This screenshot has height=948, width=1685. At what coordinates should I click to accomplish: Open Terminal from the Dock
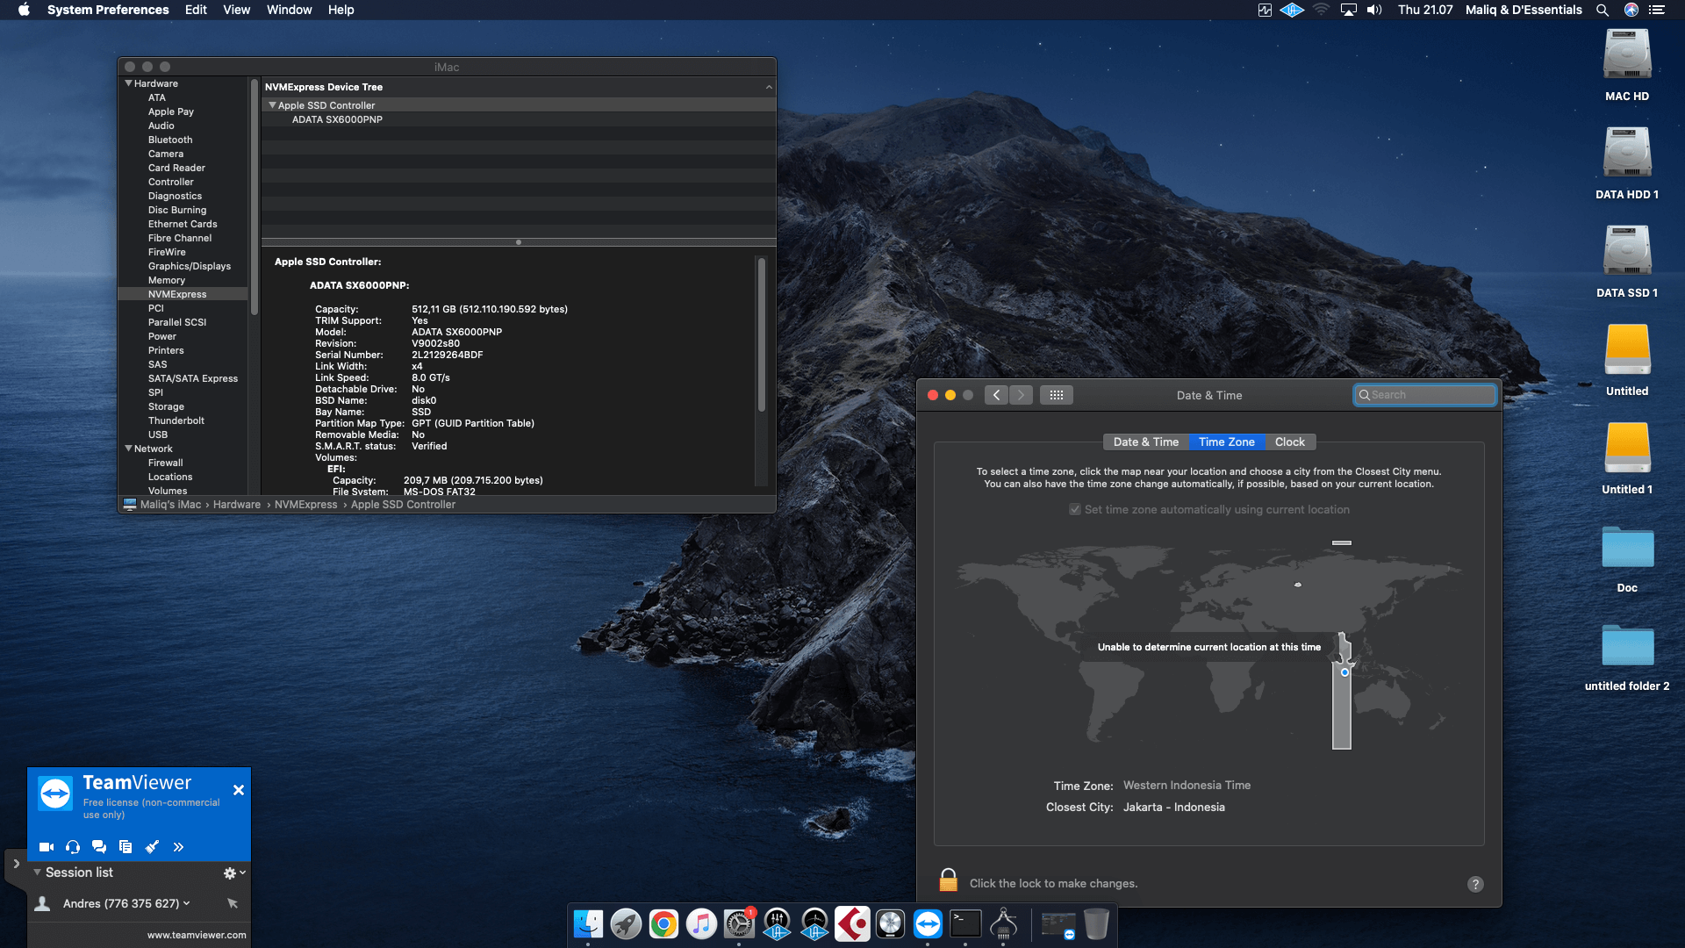click(965, 923)
